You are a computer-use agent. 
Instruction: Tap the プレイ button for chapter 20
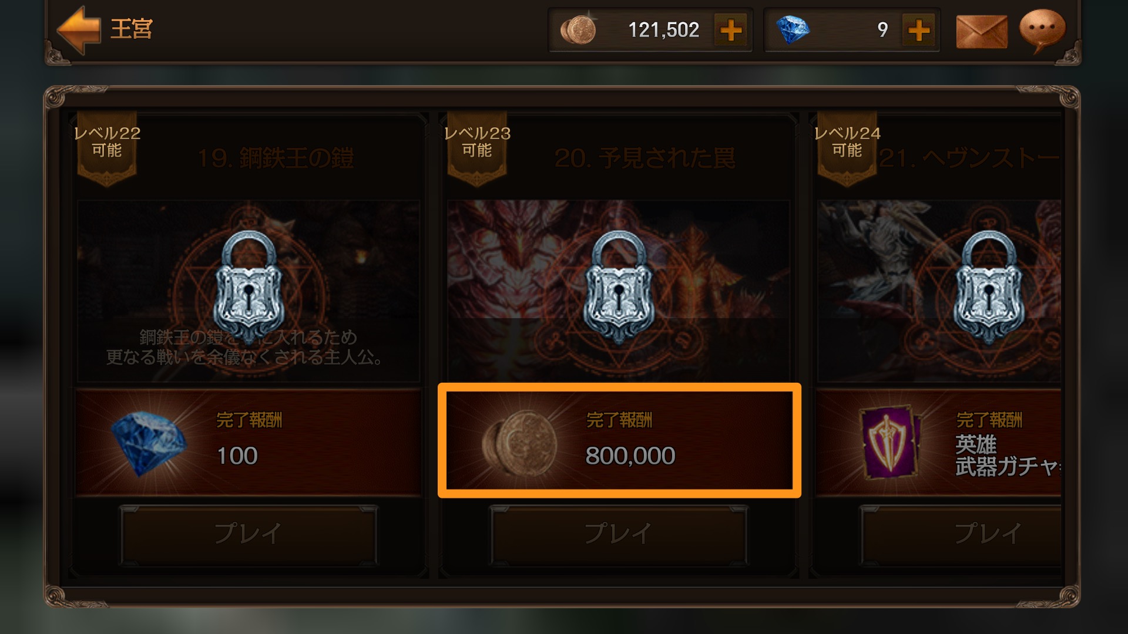pyautogui.click(x=619, y=534)
